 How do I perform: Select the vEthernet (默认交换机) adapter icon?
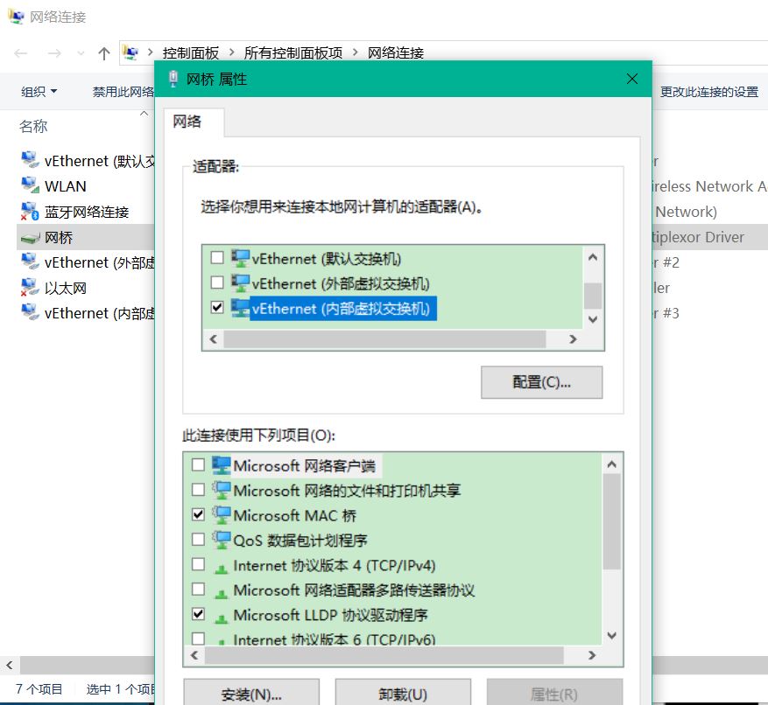point(29,160)
